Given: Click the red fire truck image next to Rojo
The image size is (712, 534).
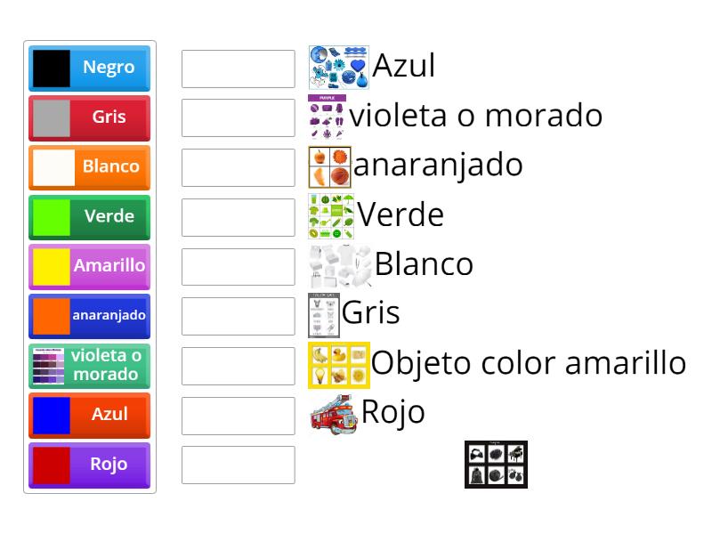Looking at the screenshot, I should point(334,412).
